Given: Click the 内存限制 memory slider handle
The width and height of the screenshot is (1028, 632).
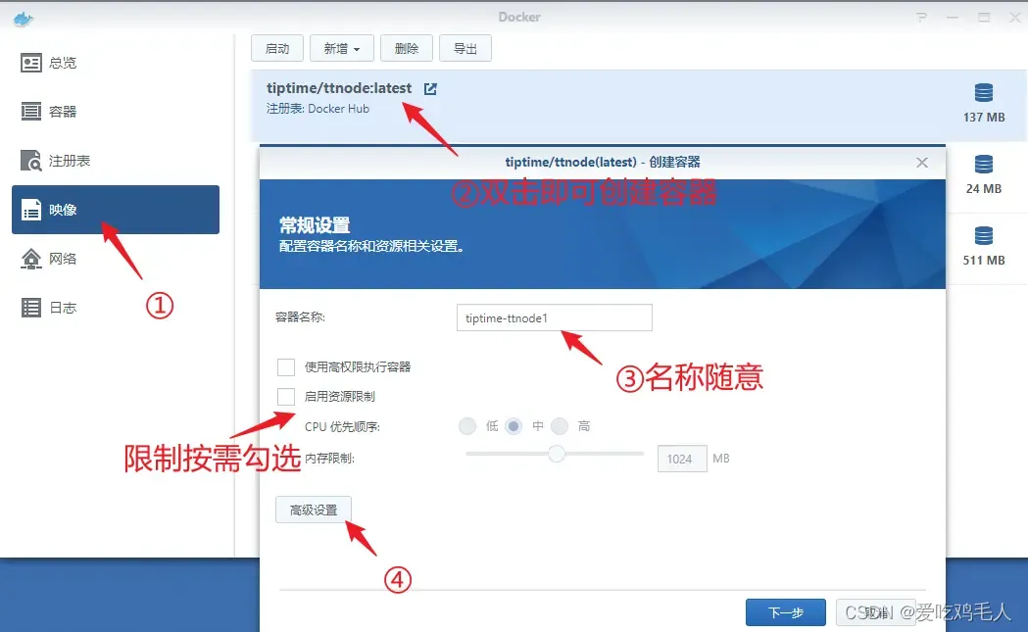Looking at the screenshot, I should click(556, 454).
